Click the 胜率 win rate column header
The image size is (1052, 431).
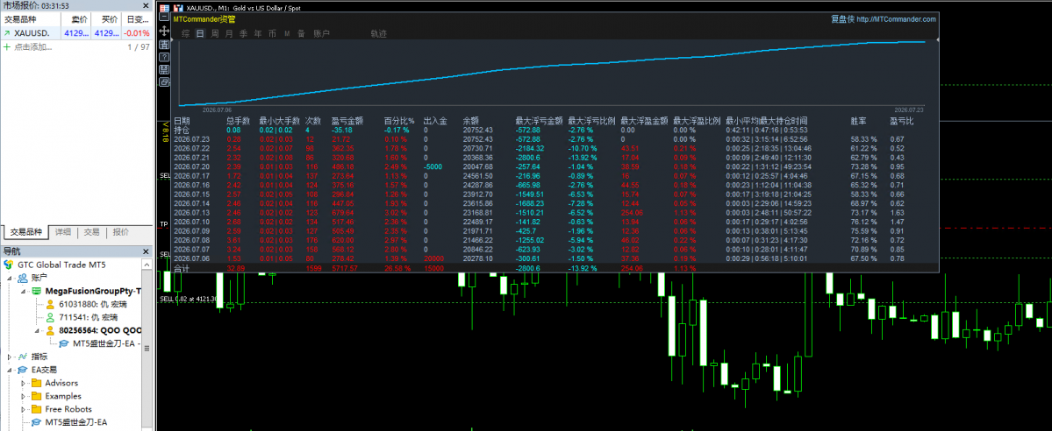pos(859,121)
